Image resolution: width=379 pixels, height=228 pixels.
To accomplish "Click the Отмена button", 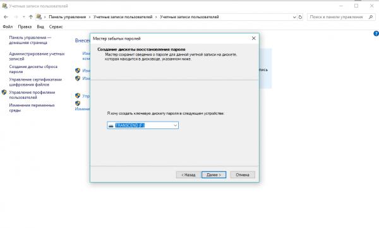I will tap(243, 174).
